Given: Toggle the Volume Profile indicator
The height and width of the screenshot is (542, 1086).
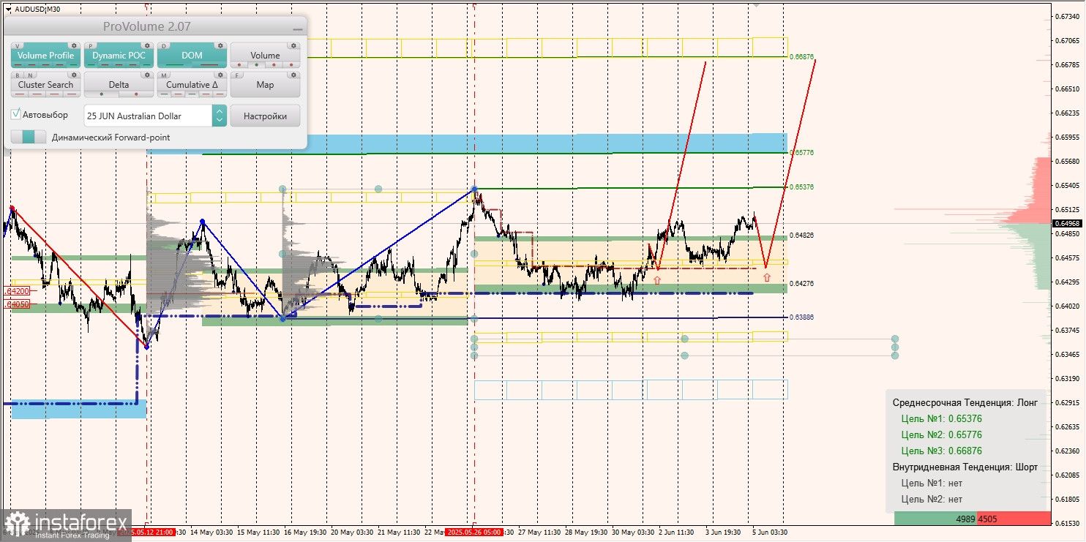Looking at the screenshot, I should (45, 56).
